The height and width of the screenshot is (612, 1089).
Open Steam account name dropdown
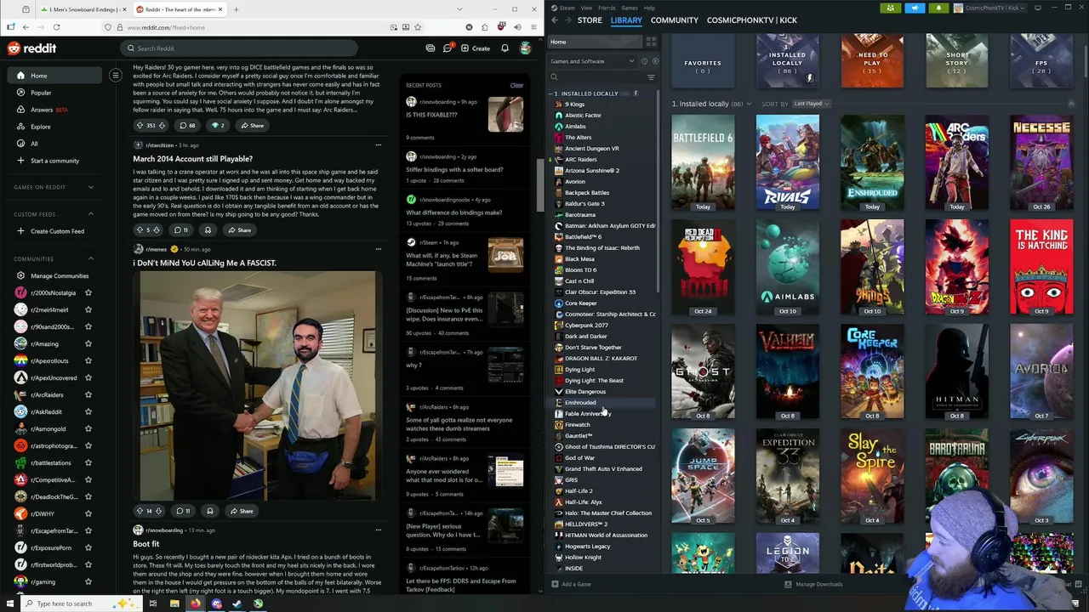coord(992,8)
